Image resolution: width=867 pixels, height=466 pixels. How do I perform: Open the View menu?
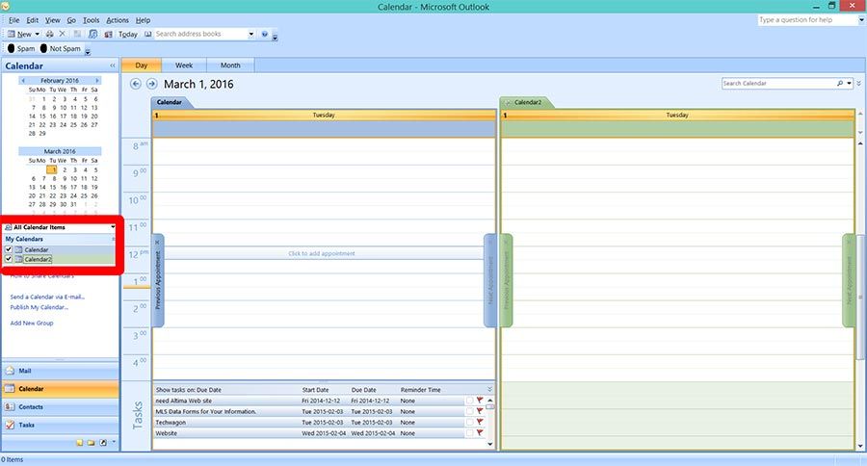(53, 20)
